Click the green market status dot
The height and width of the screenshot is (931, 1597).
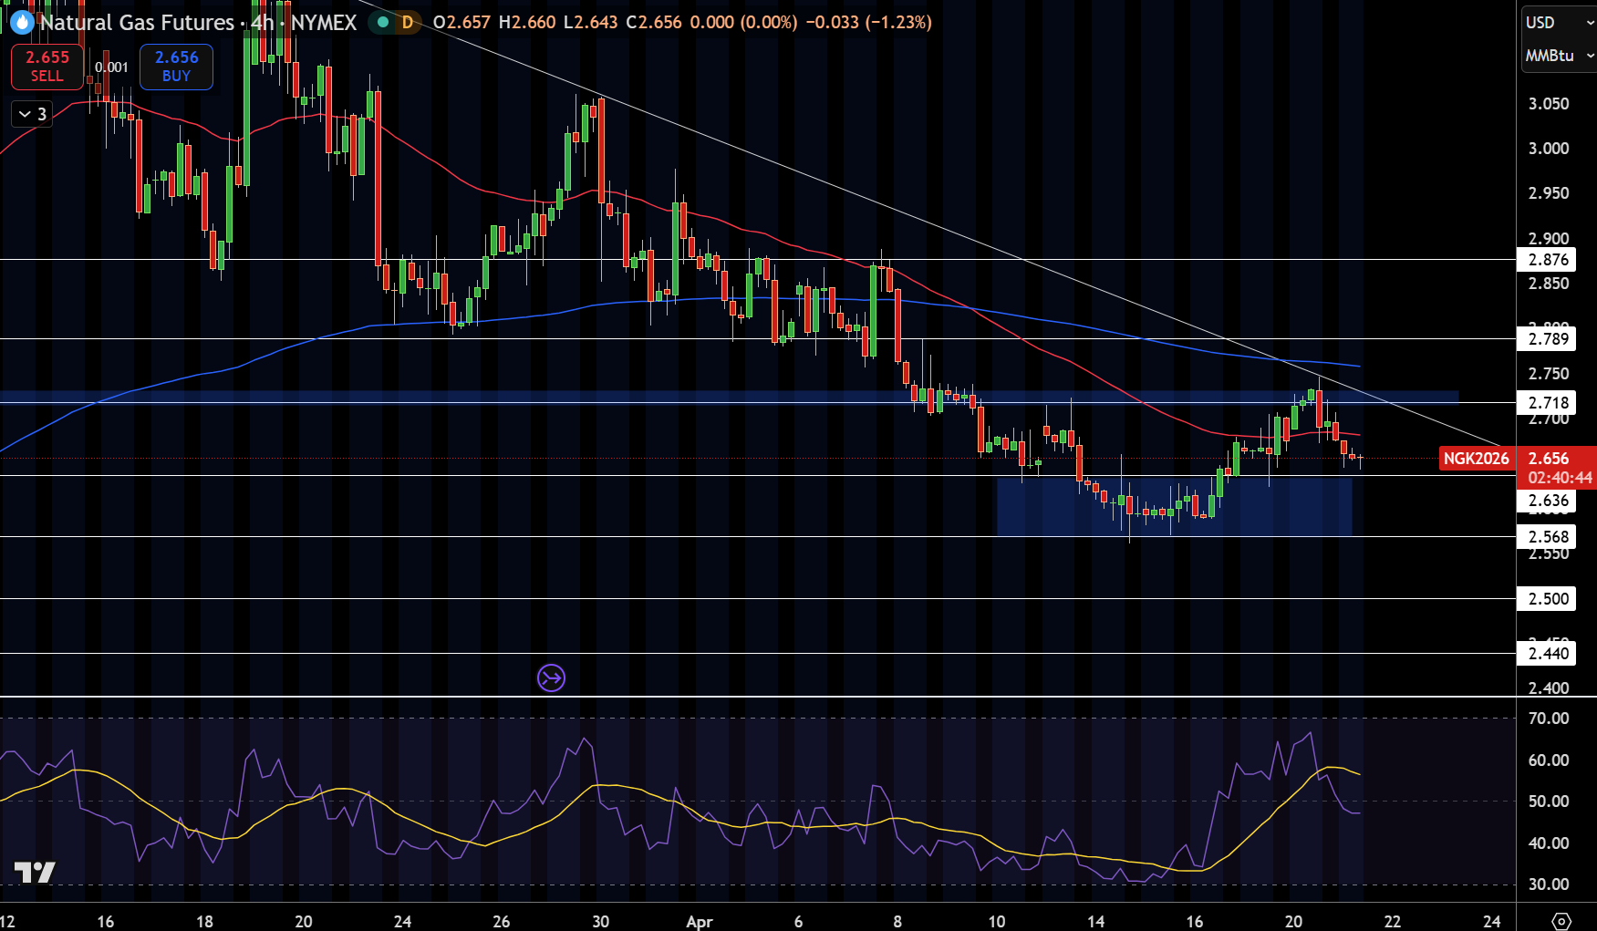(x=383, y=22)
